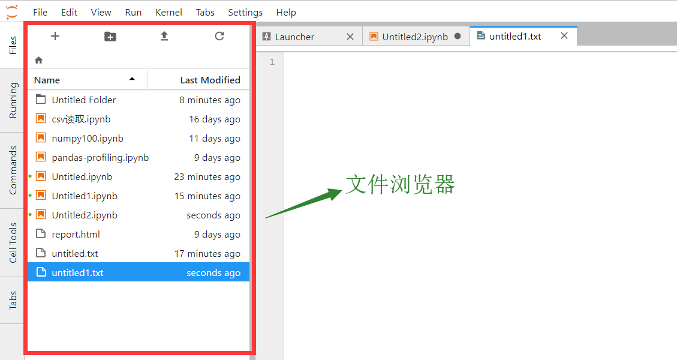Image resolution: width=677 pixels, height=360 pixels.
Task: Open the Run menu
Action: coord(133,13)
